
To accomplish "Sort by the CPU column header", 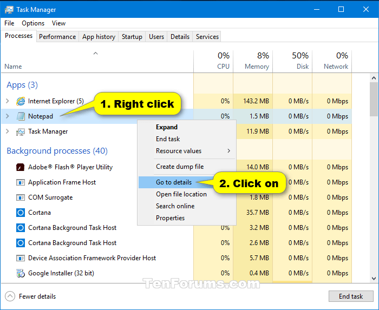I will coord(213,61).
